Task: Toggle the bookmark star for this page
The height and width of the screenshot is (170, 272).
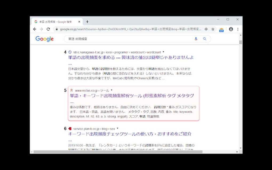Action: pos(213,29)
